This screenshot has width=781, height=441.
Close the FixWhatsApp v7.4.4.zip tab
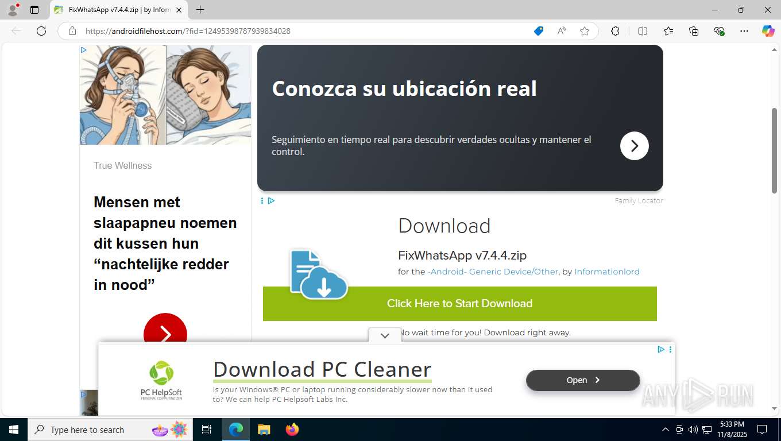tap(179, 10)
